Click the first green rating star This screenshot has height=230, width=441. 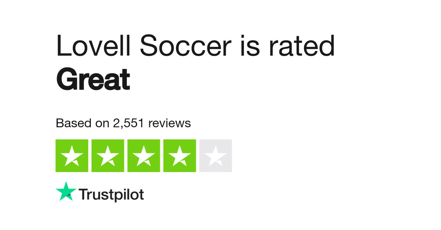72,156
